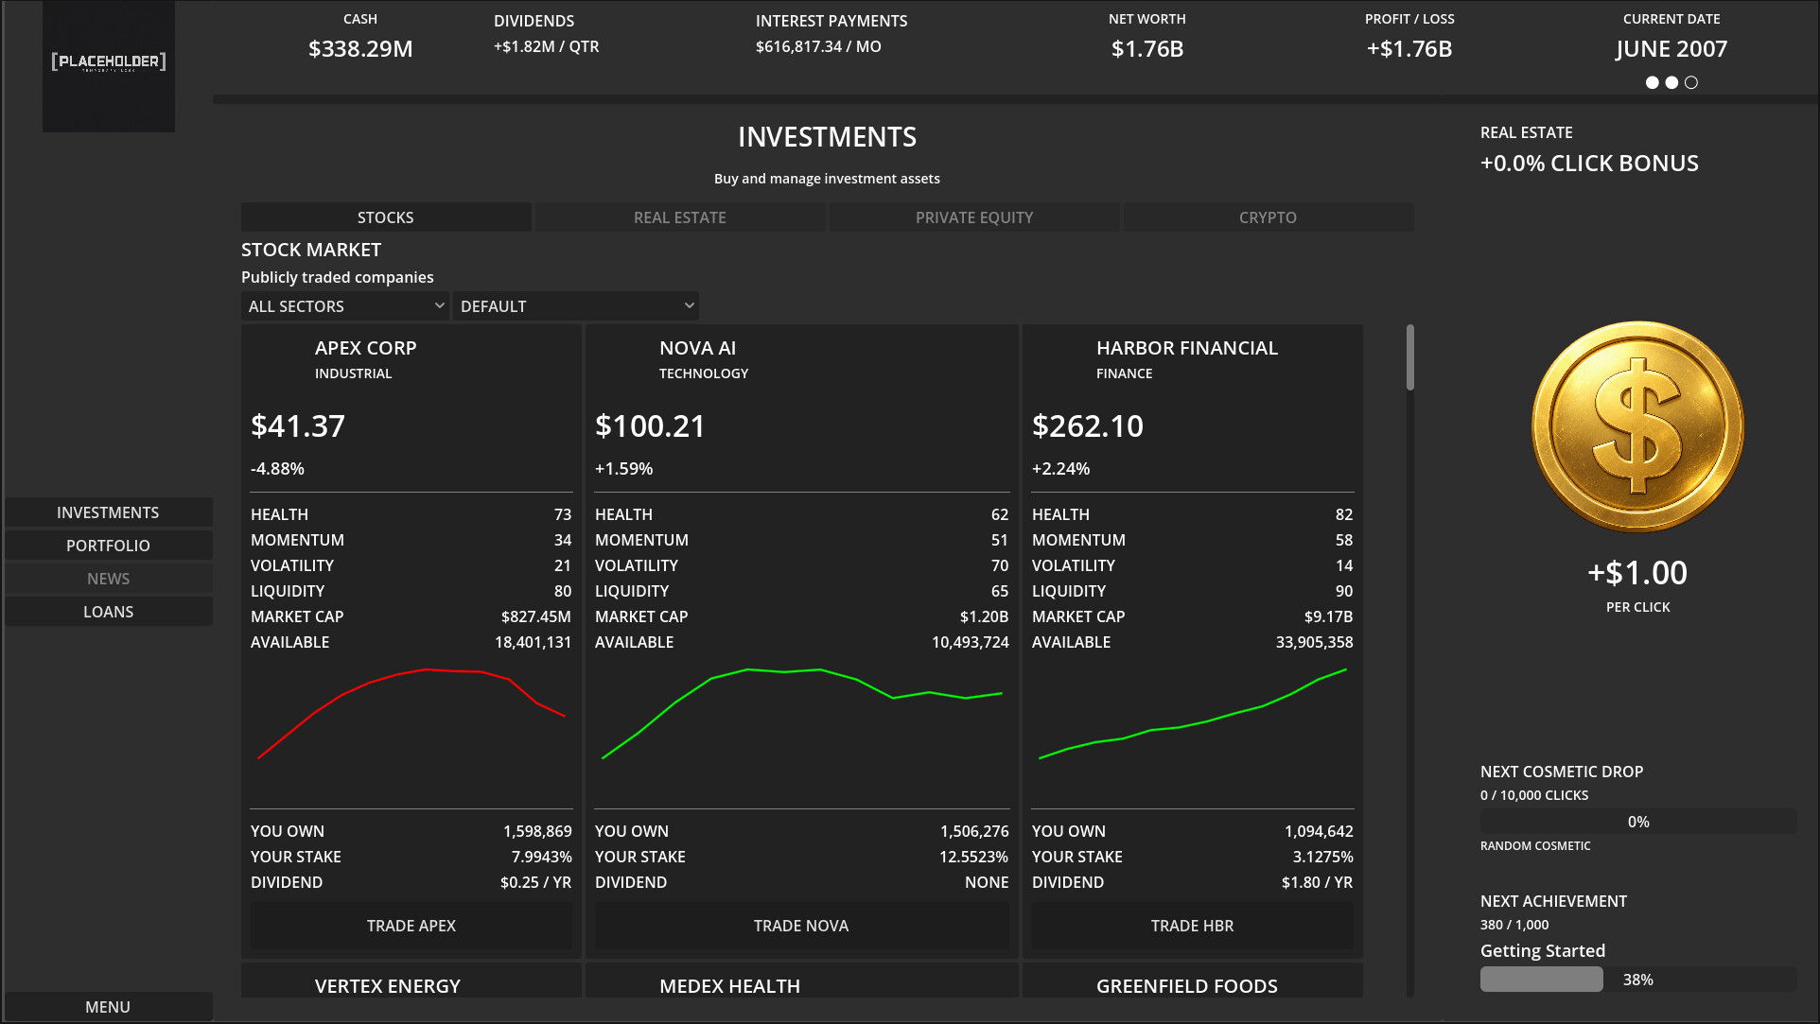Viewport: 1820px width, 1024px height.
Task: Click the Medex Health card title
Action: pos(729,986)
